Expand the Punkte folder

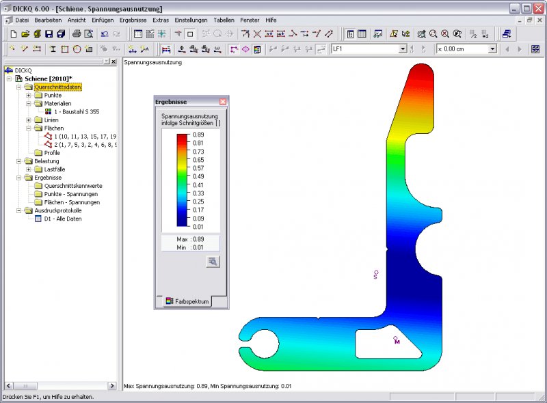click(x=29, y=95)
